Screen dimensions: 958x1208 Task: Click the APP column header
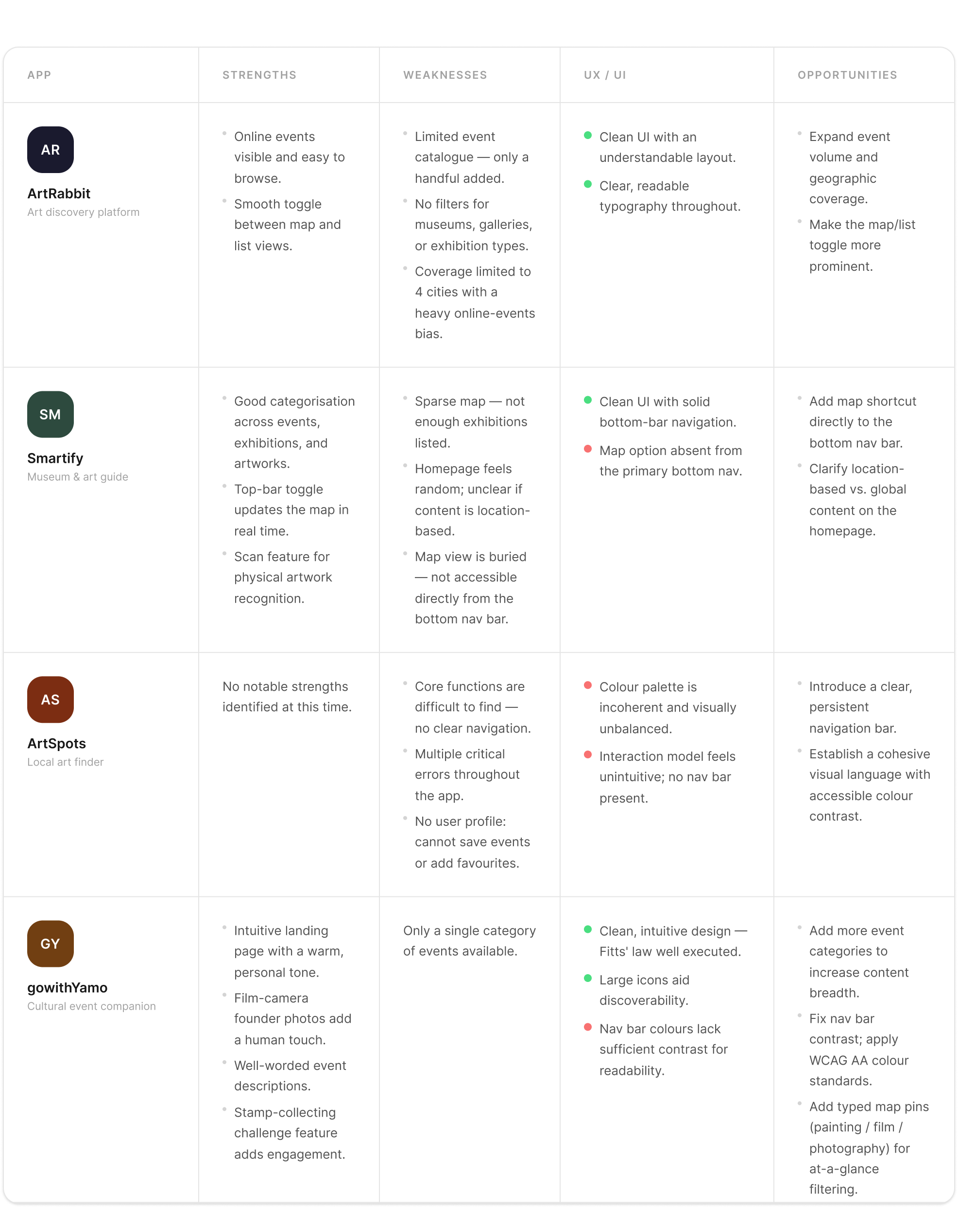[x=39, y=75]
